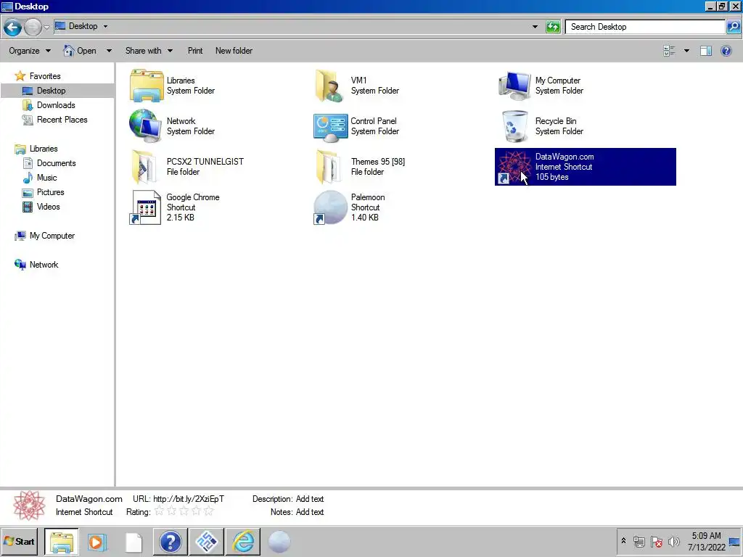This screenshot has width=743, height=557.
Task: Click the Search Desktop input field
Action: [x=645, y=27]
